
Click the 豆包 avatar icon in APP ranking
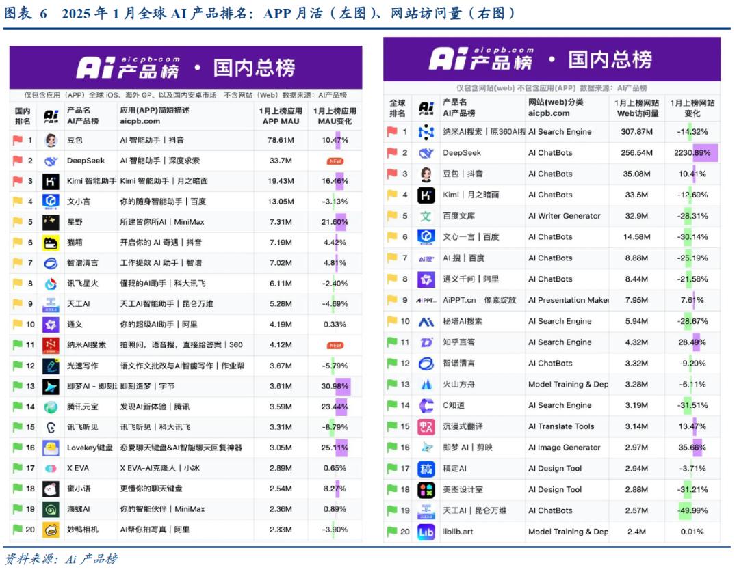tap(51, 140)
